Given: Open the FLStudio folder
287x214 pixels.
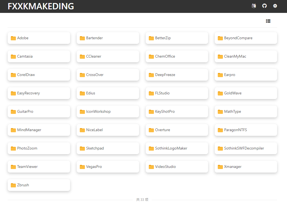Looking at the screenshot, I should coord(177,93).
